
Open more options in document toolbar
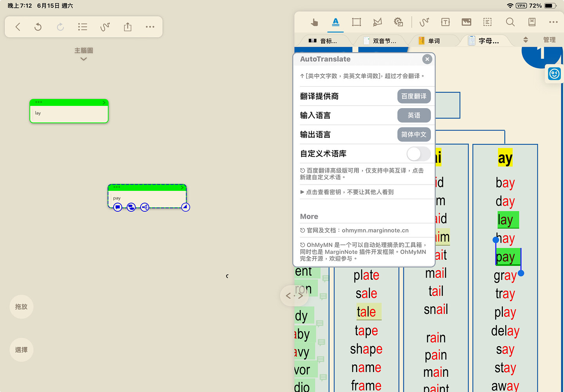point(553,22)
